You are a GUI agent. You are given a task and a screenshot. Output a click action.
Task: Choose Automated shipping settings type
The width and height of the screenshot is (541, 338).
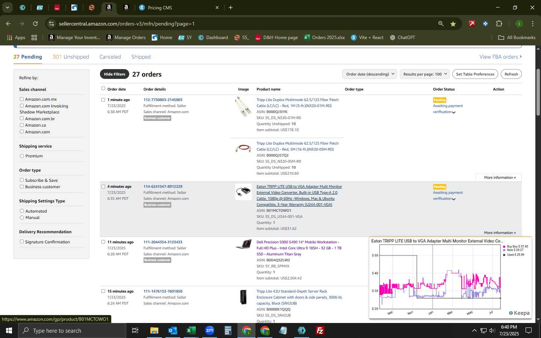22,211
